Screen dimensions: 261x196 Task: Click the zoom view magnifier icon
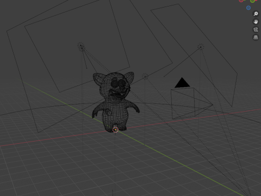pyautogui.click(x=256, y=14)
